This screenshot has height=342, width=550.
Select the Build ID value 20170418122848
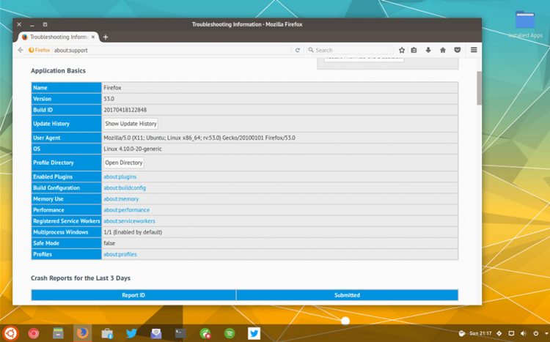coord(125,110)
